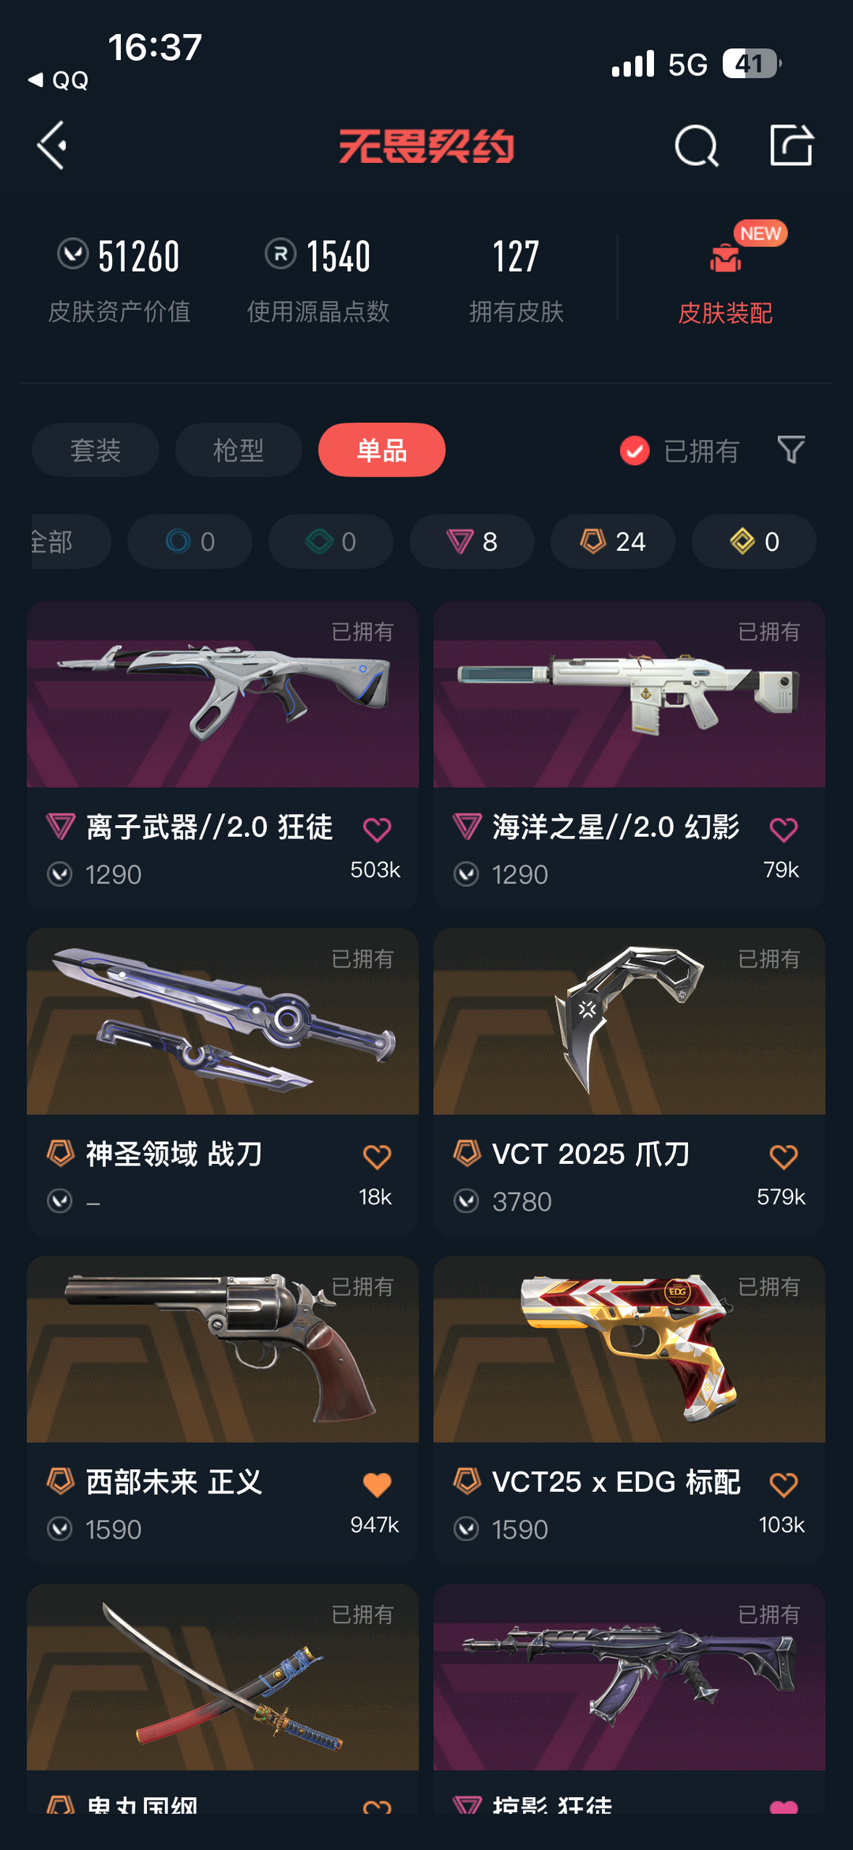The image size is (853, 1850).
Task: Tap heart on VCT25 x EDG 标配
Action: click(x=783, y=1484)
